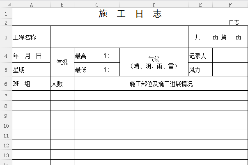
Task: Select the 施工部位及施工进展情况 header cell
Action: (x=161, y=84)
